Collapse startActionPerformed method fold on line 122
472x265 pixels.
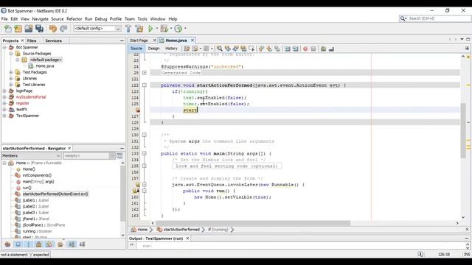[x=145, y=85]
